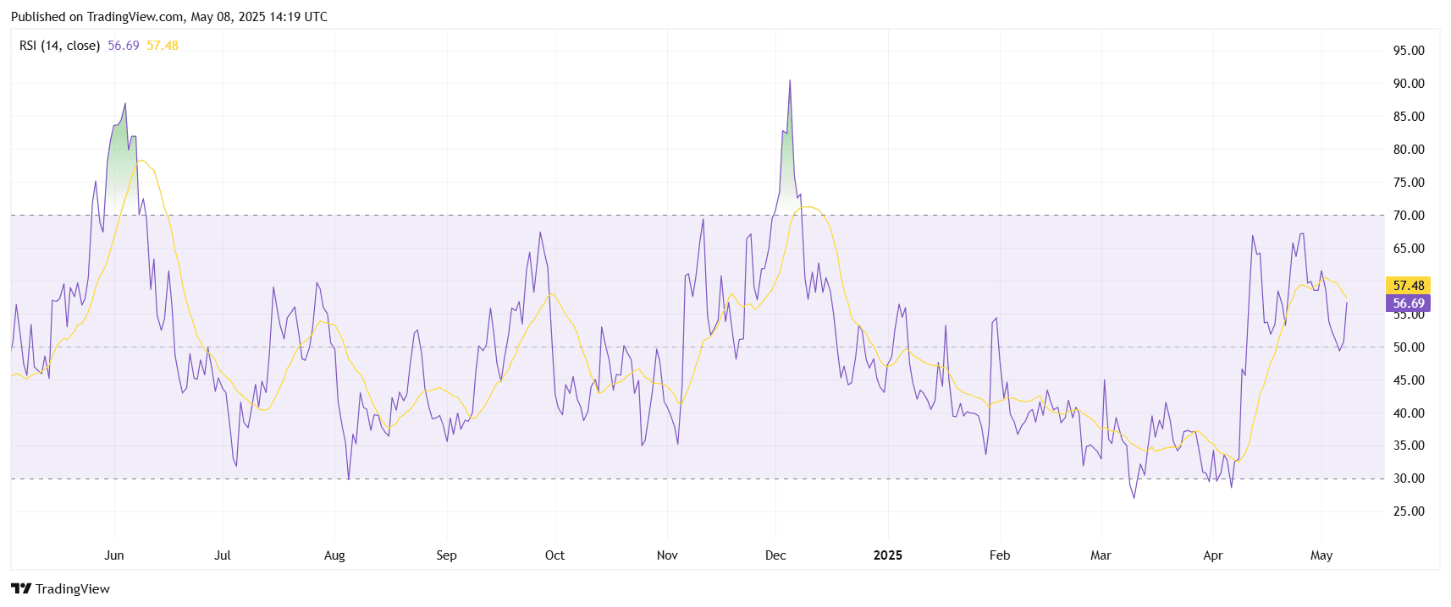Click the May label on the time axis
This screenshot has width=1451, height=607.
click(1321, 555)
